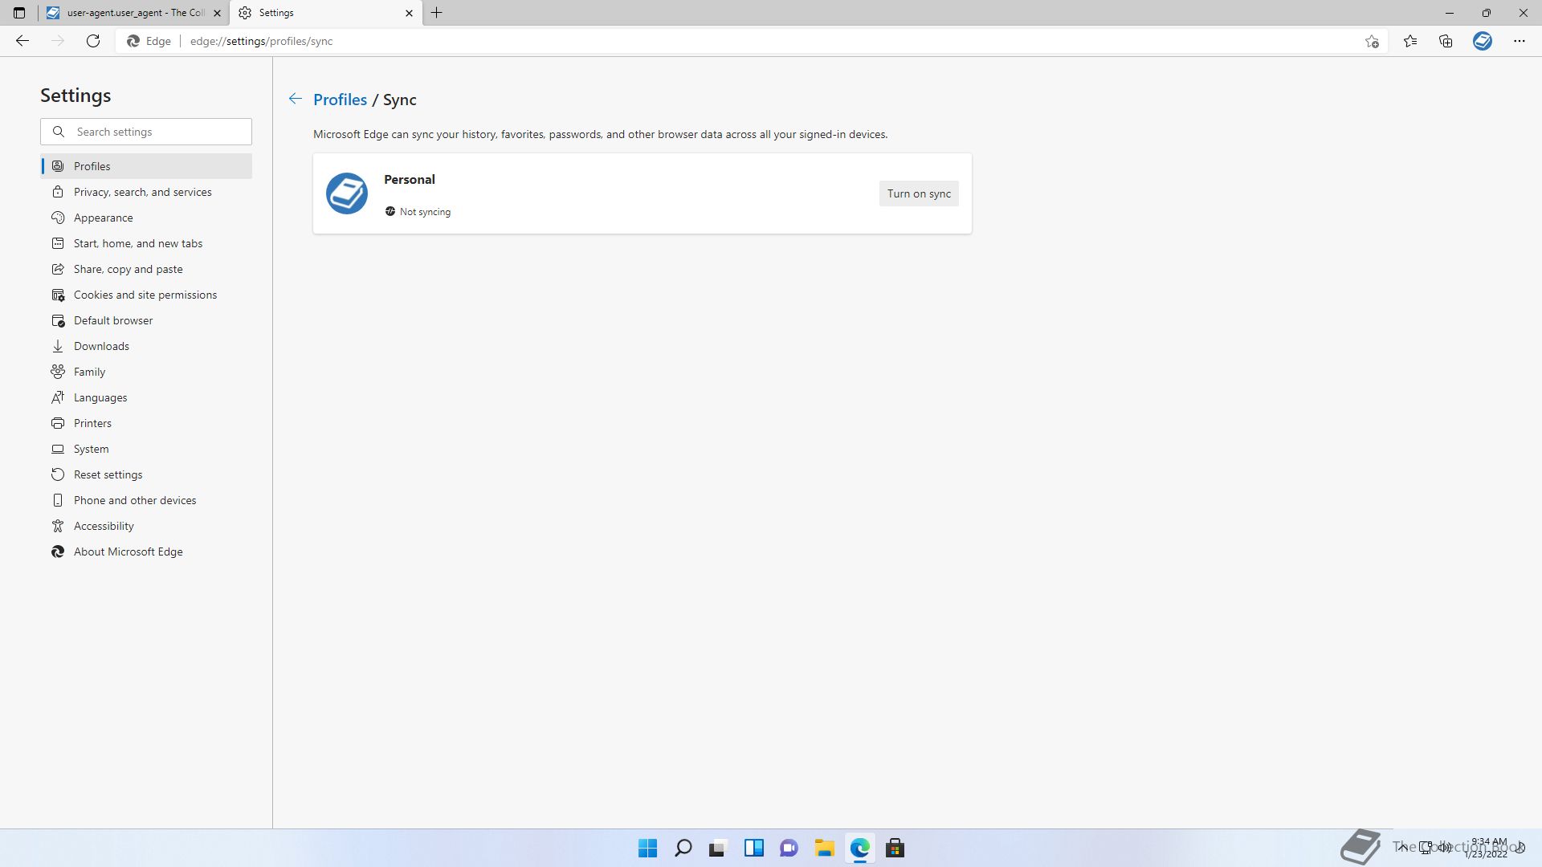
Task: Select the Settings tab
Action: tap(325, 13)
